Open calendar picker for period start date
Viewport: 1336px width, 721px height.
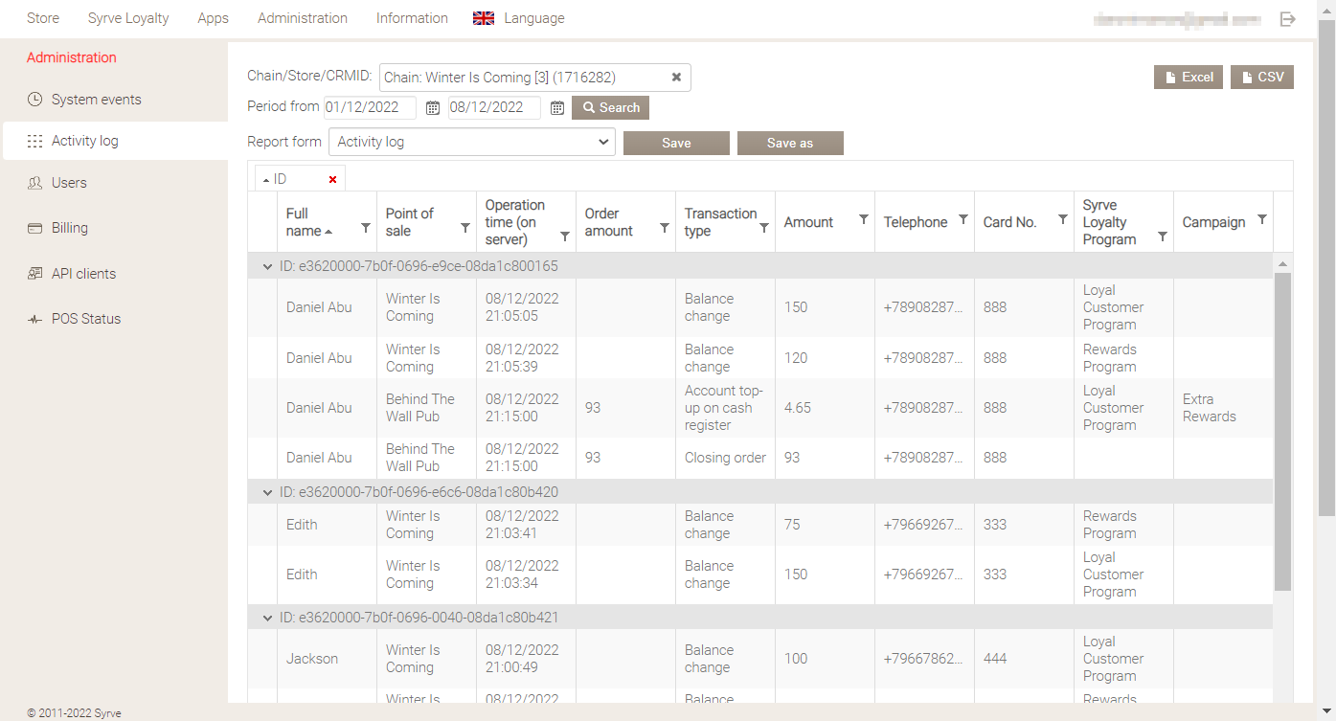click(x=433, y=108)
